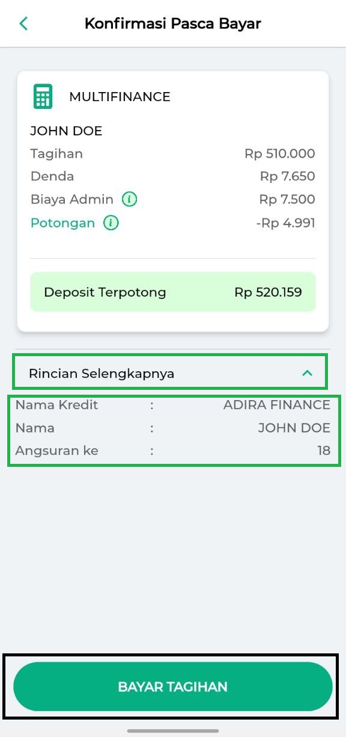Tap the JOHN DOE customer name in card
The width and height of the screenshot is (346, 737).
coord(66,131)
